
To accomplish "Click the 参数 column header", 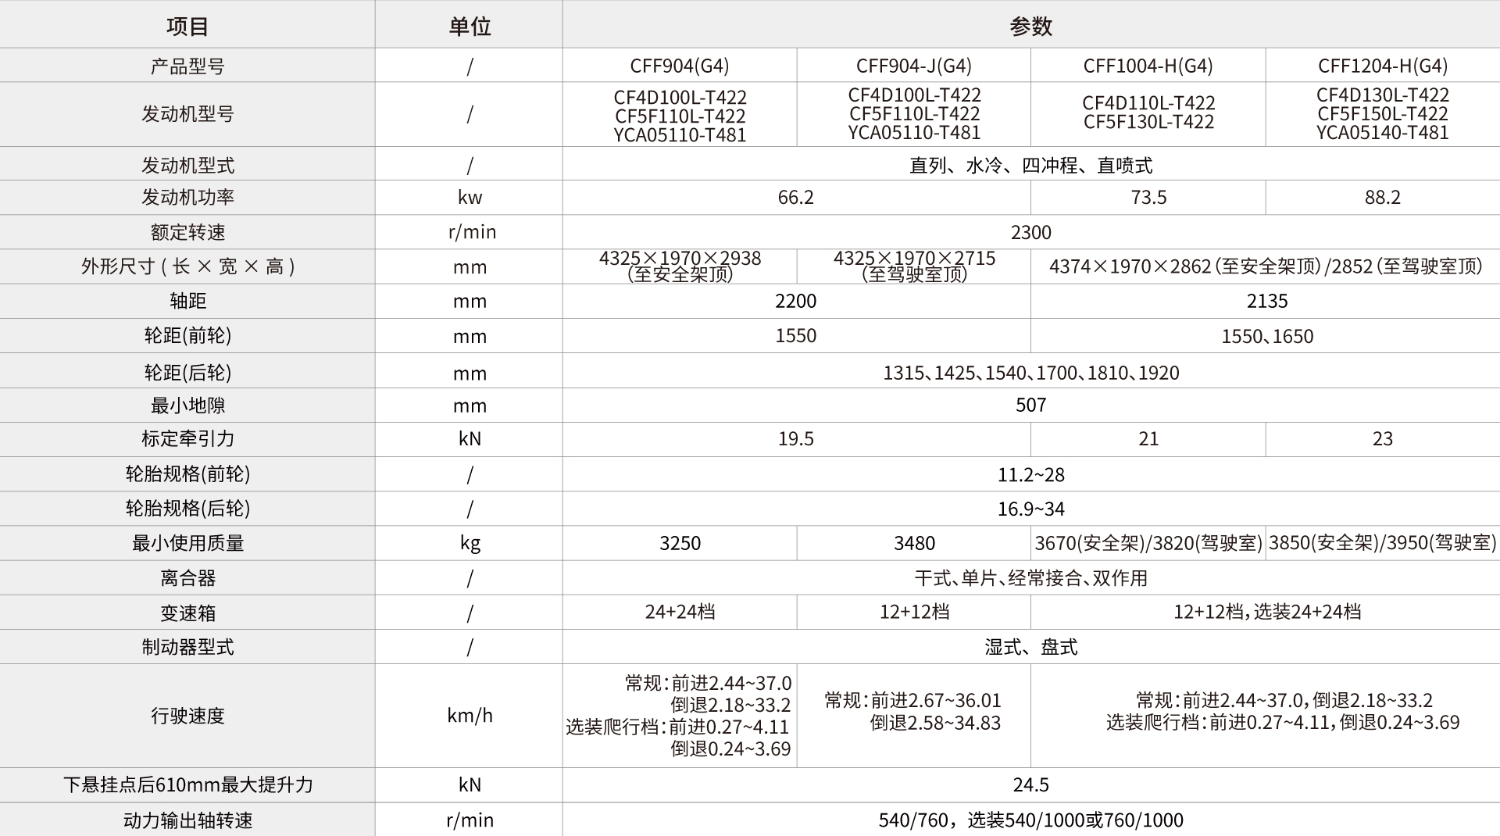I will tap(1030, 27).
